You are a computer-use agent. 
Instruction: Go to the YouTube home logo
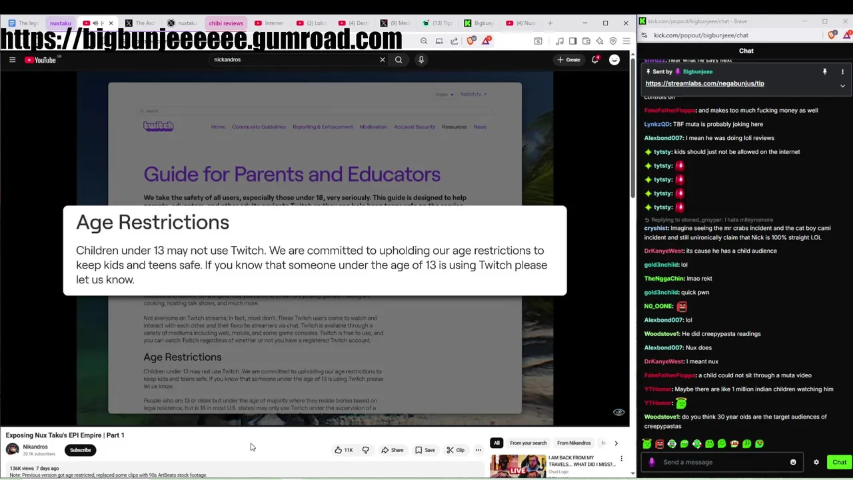pos(41,60)
